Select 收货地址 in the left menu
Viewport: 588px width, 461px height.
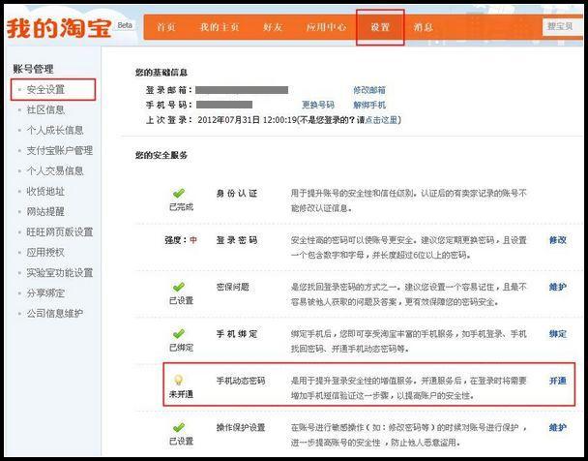[x=45, y=191]
